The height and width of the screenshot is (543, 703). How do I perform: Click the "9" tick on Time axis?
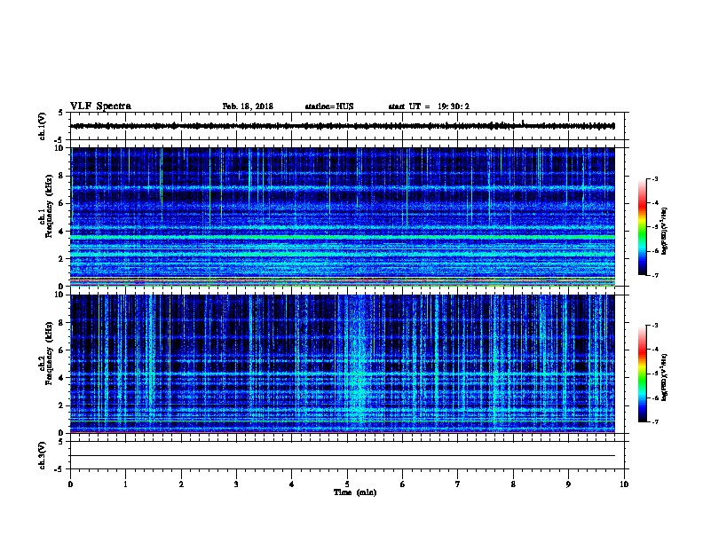tap(568, 484)
